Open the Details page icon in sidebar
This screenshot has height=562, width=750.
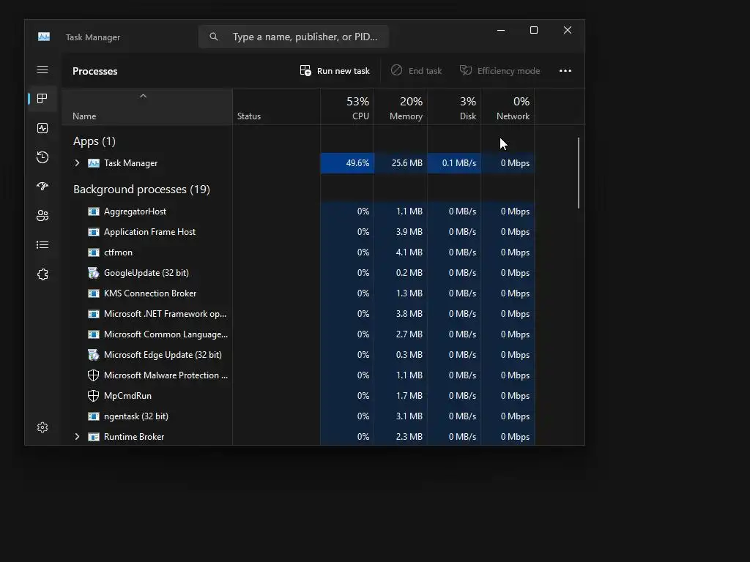[x=42, y=244]
